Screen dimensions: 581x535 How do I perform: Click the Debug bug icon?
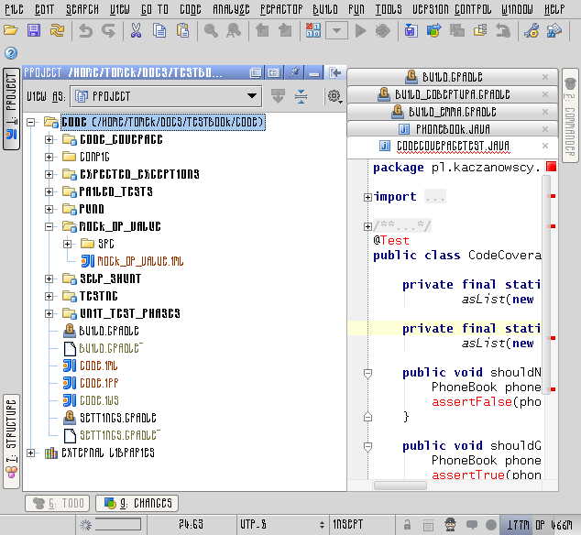pos(383,31)
